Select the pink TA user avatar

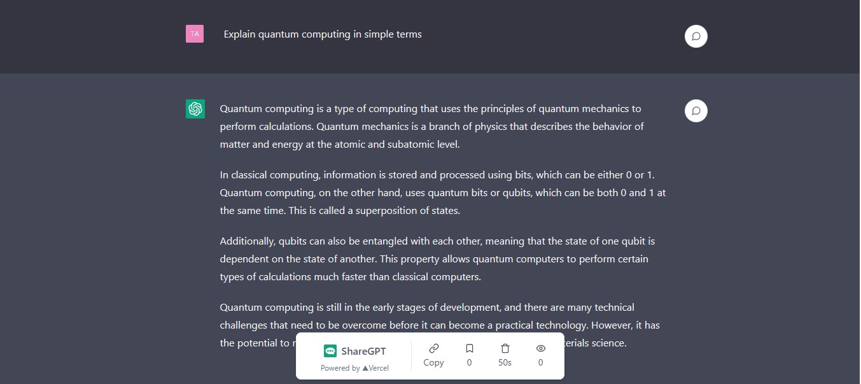pos(195,33)
